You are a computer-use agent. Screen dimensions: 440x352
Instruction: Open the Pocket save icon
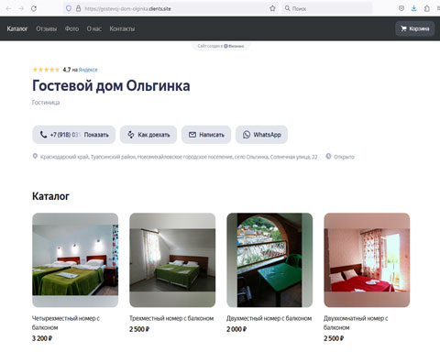pos(401,8)
